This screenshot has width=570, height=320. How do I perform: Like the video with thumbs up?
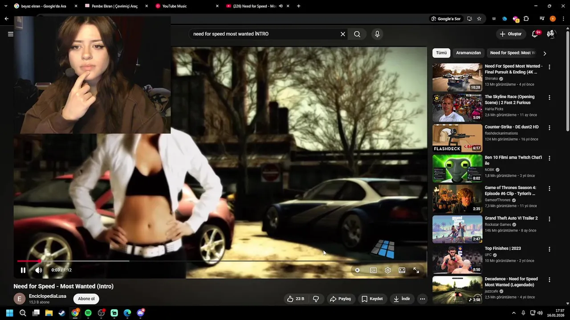tap(296, 299)
